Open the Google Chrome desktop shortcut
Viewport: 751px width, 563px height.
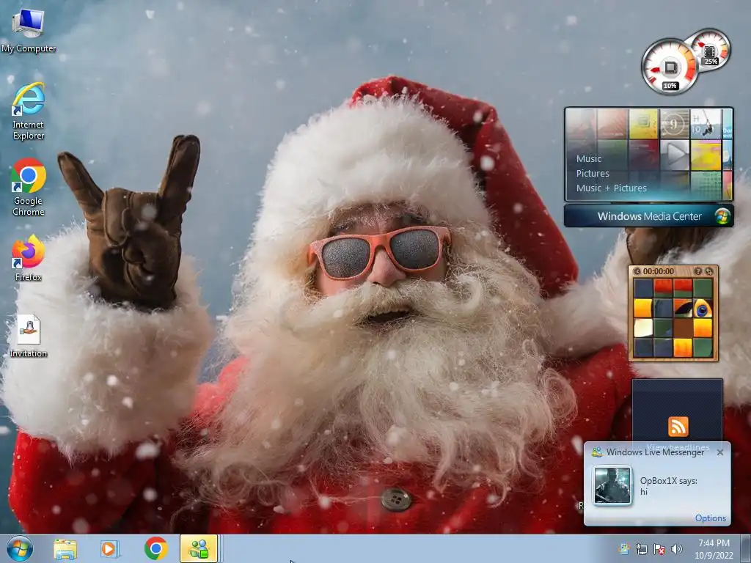click(x=29, y=187)
